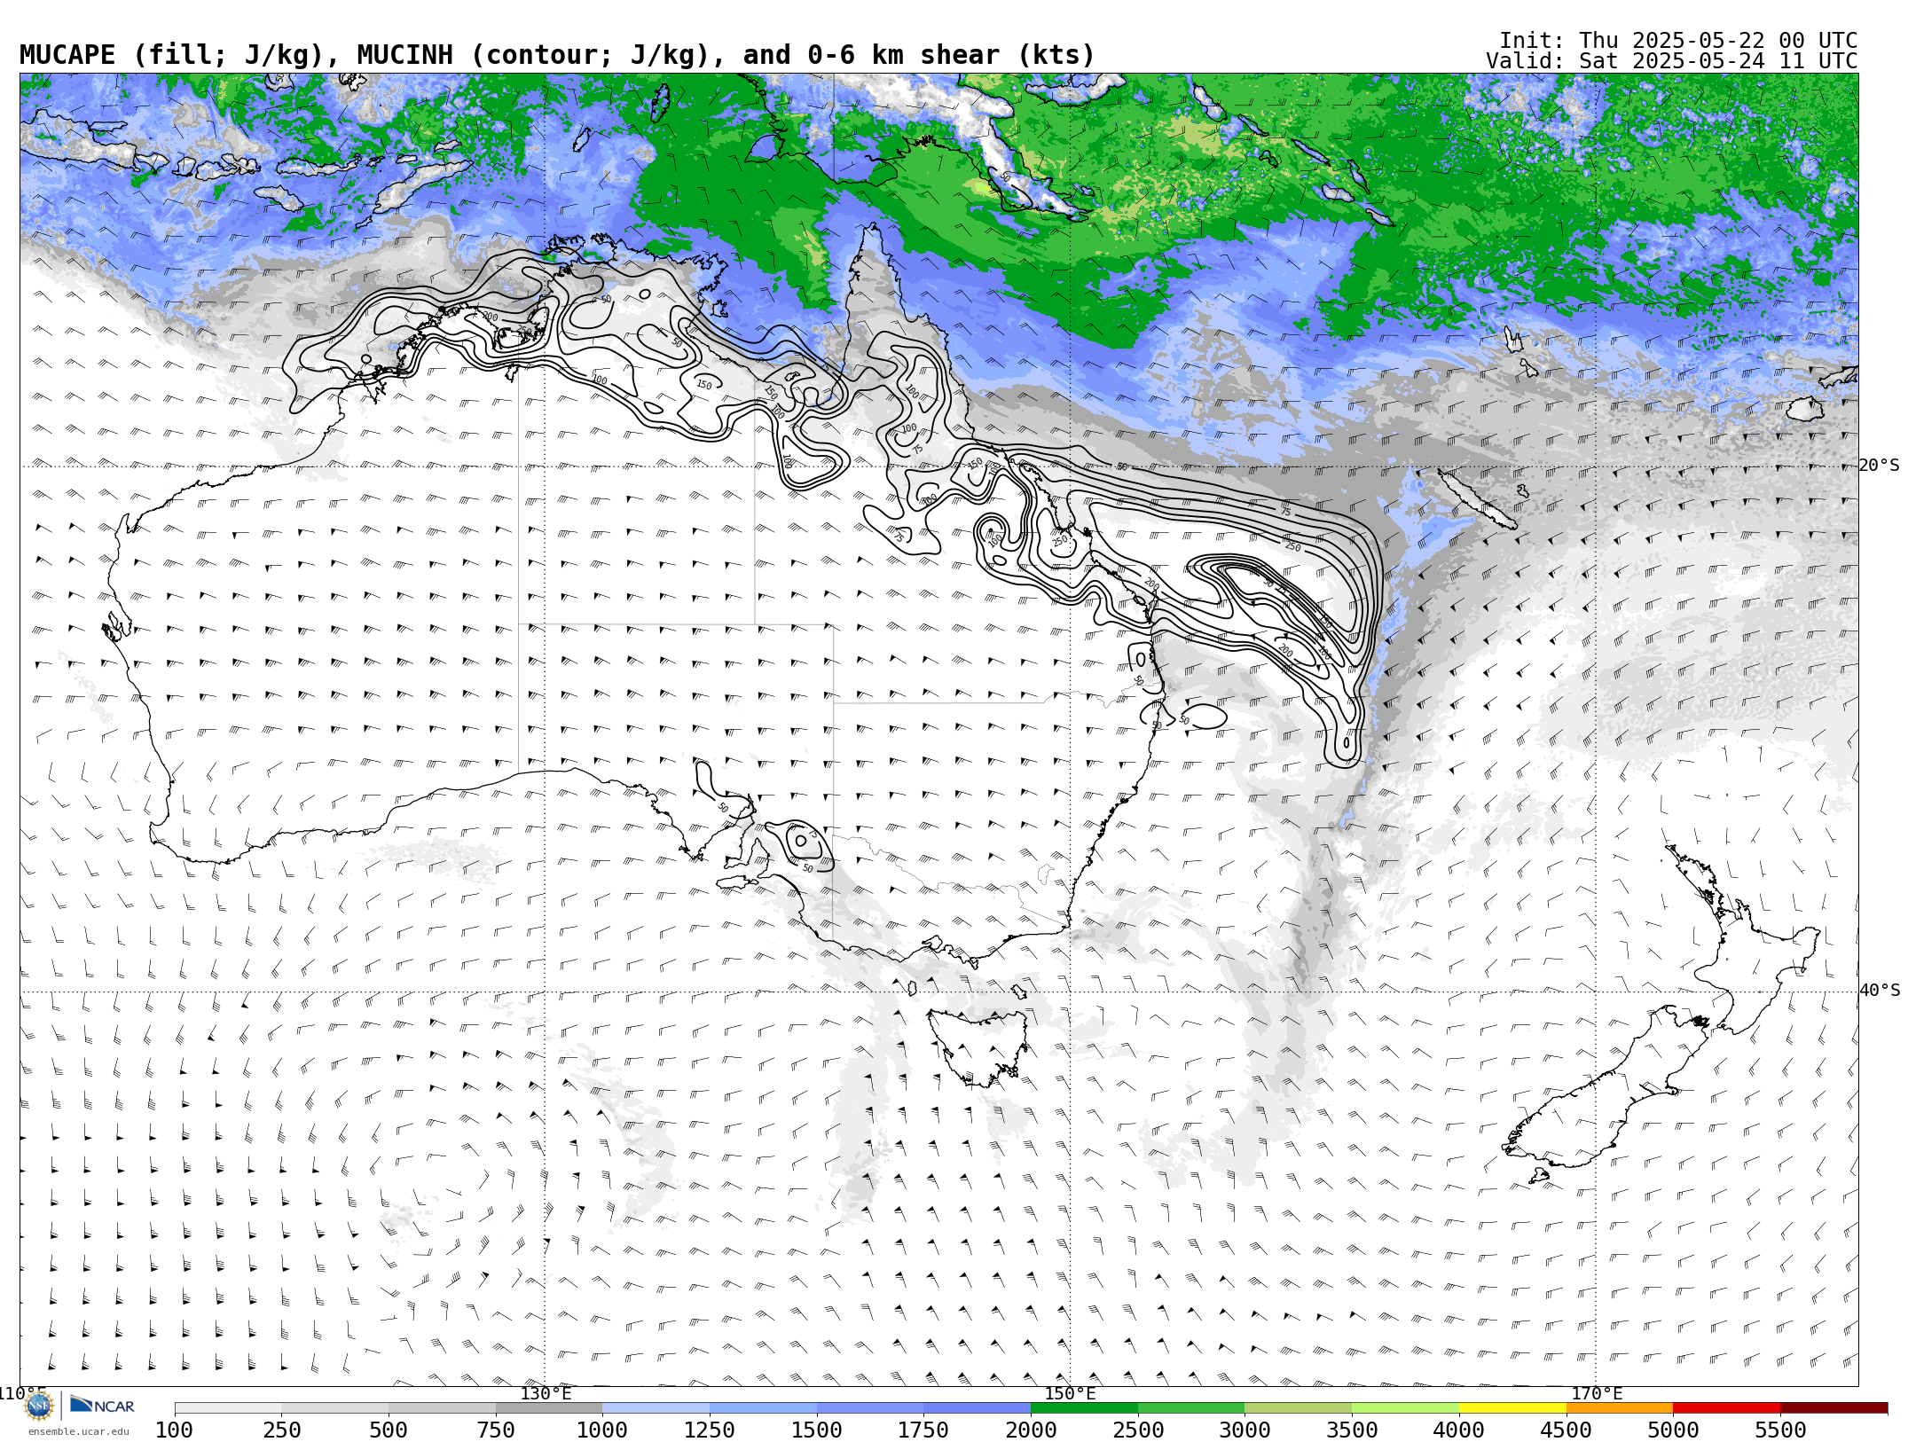
Task: Click the 130°E longitude label
Action: (546, 1393)
